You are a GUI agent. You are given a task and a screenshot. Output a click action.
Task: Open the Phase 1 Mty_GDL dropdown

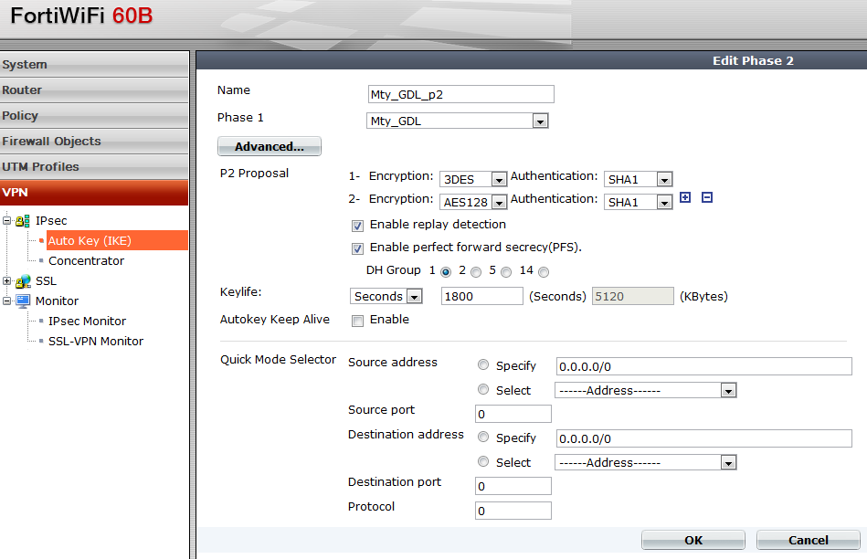pos(458,121)
